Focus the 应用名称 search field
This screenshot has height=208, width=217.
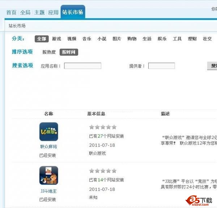(x=82, y=66)
